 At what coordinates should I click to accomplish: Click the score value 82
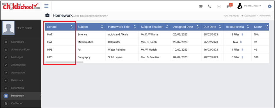click(x=256, y=42)
